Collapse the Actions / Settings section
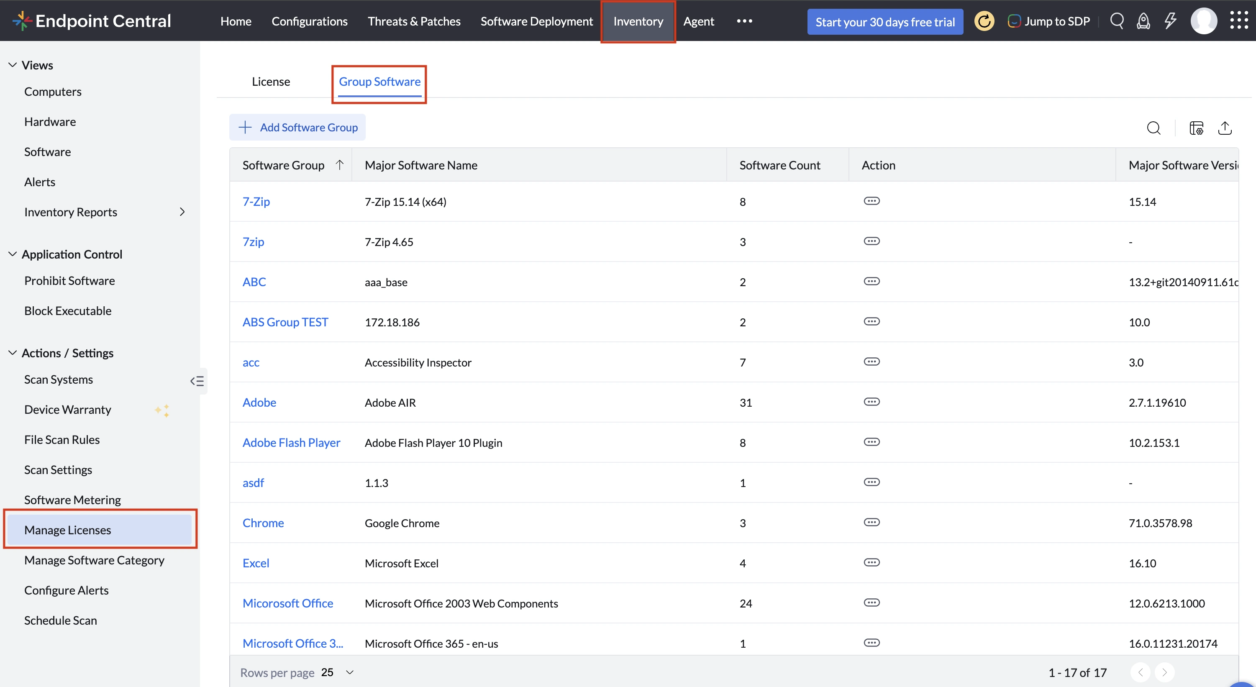The width and height of the screenshot is (1256, 687). point(13,353)
